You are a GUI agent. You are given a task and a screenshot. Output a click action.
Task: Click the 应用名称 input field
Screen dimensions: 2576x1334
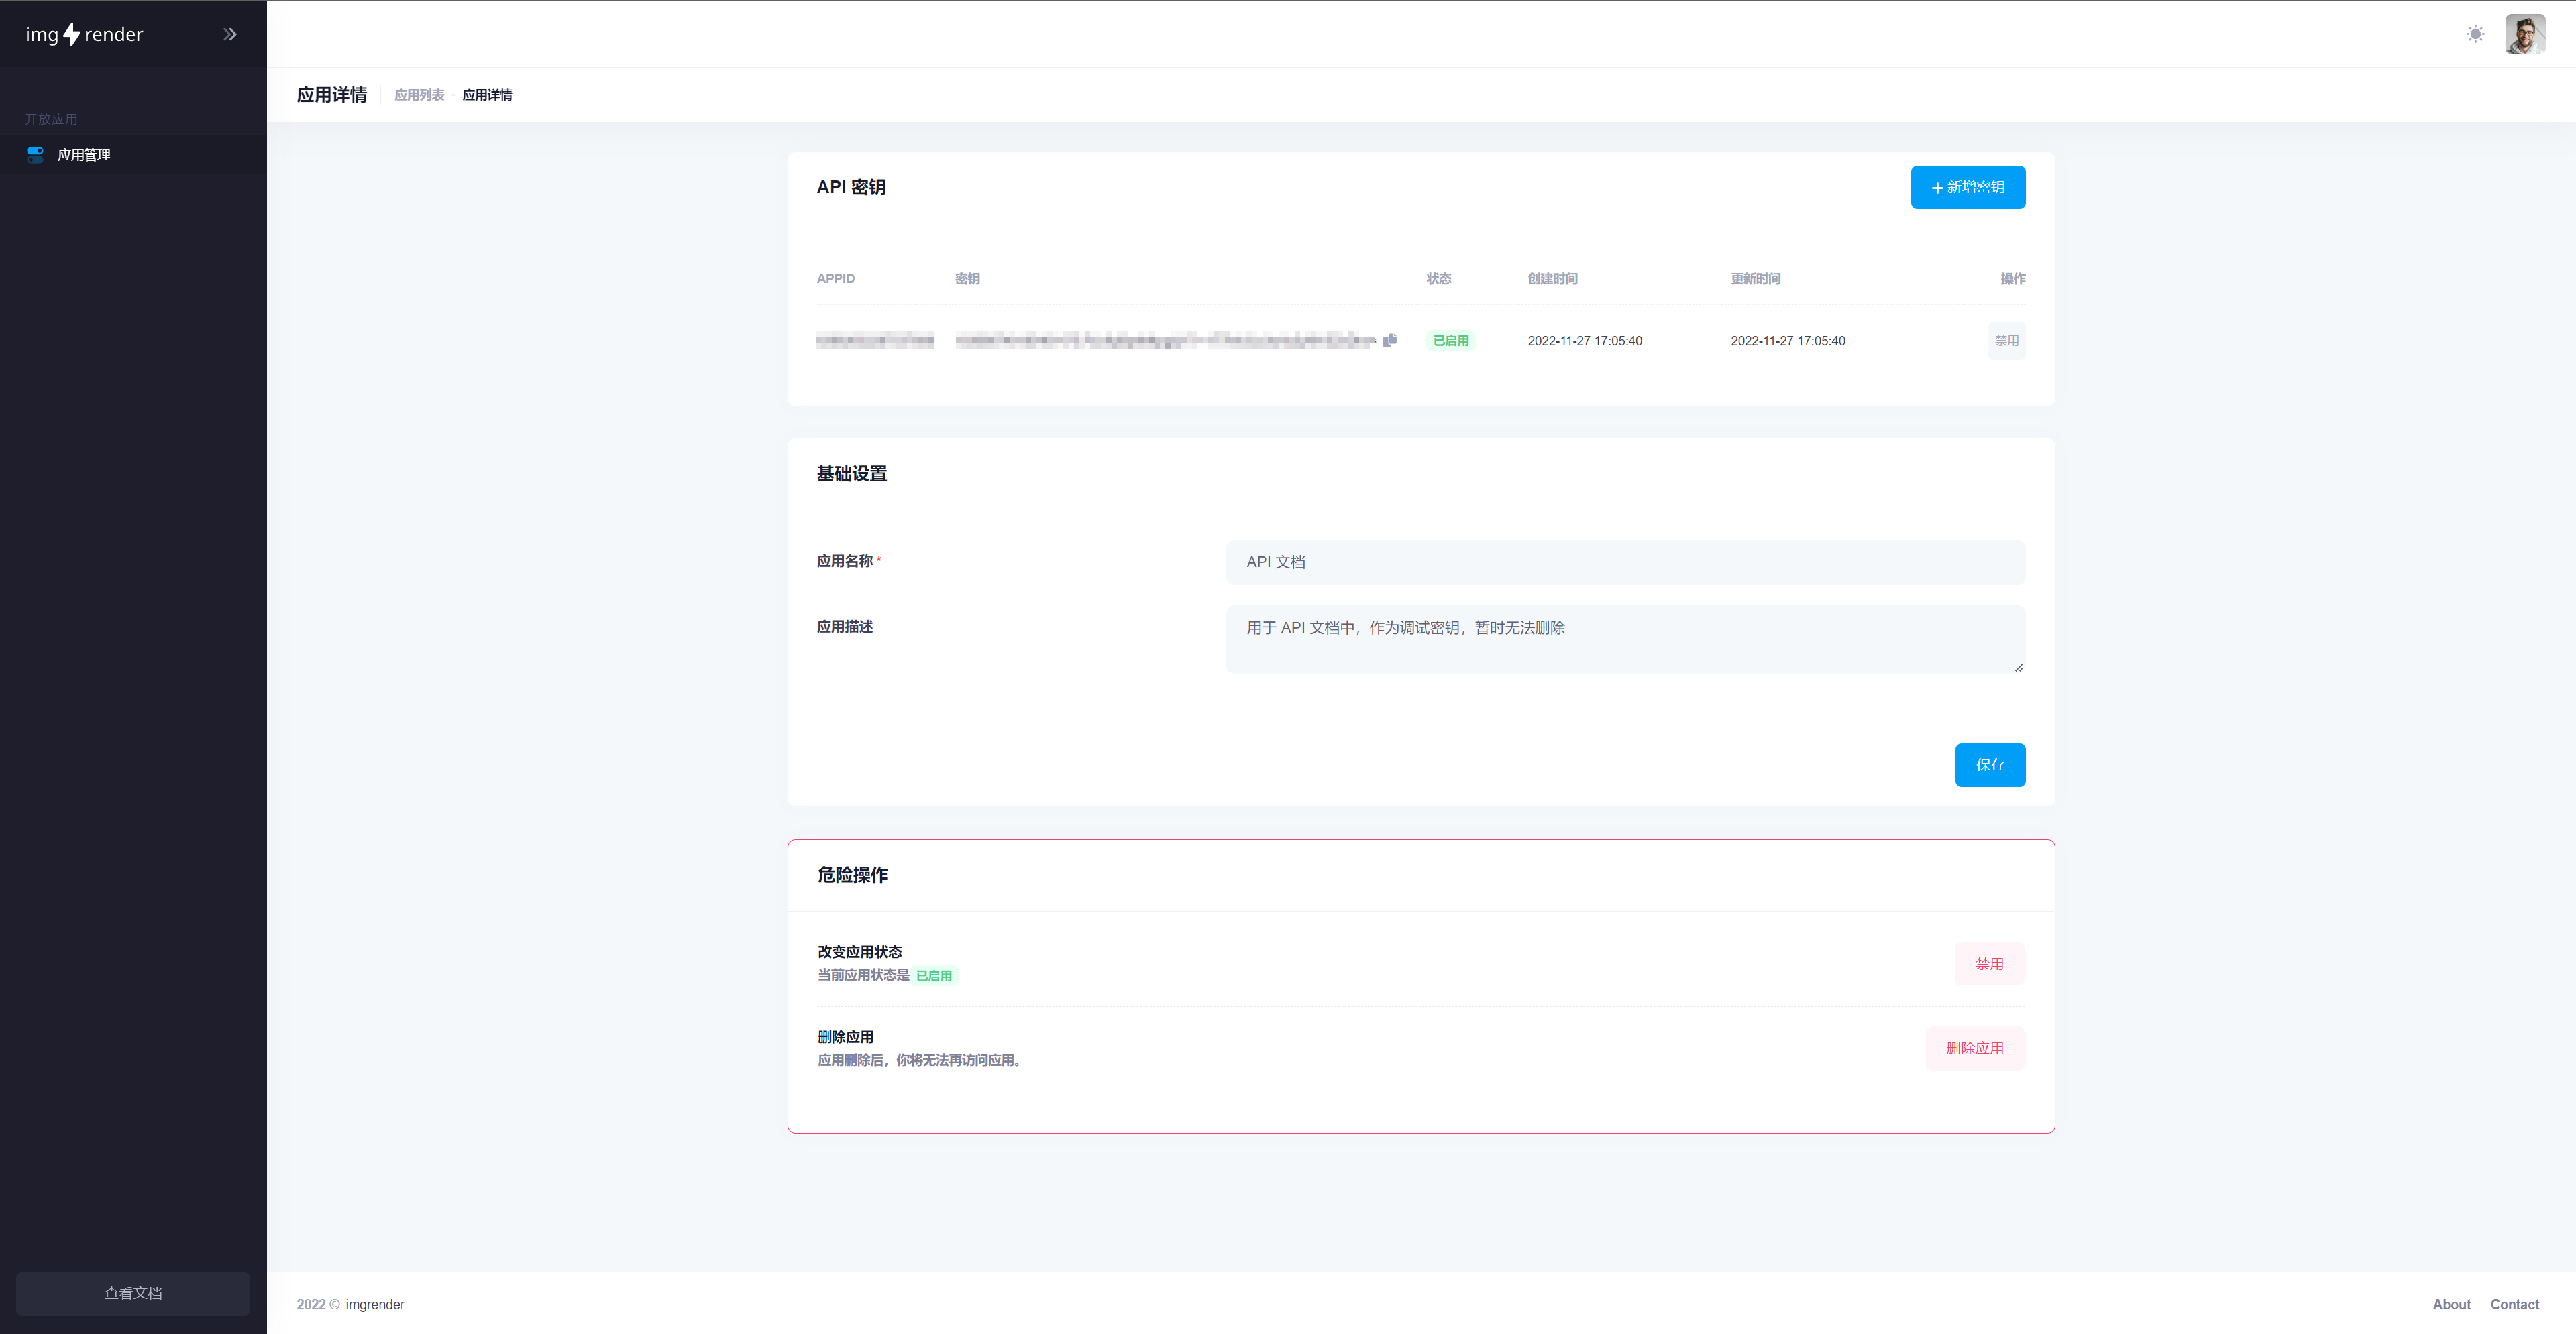[1624, 562]
